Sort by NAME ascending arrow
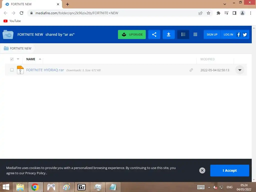The image size is (256, 192). tap(40, 59)
